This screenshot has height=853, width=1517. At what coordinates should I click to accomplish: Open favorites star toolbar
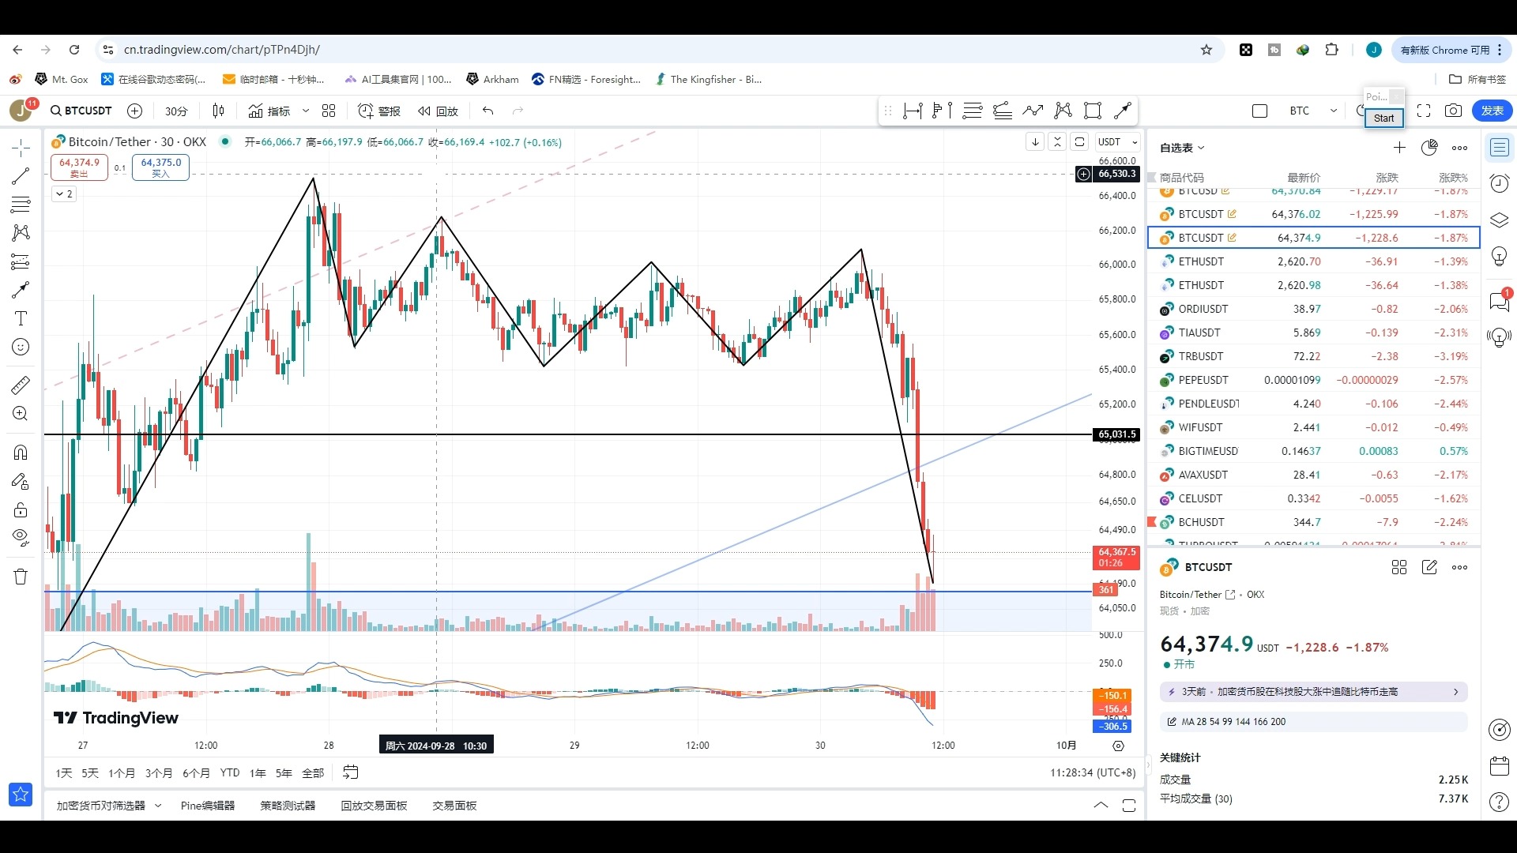click(x=21, y=794)
